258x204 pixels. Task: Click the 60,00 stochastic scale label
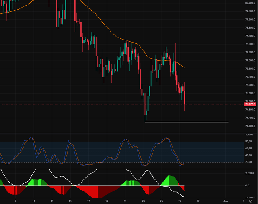click(x=249, y=148)
